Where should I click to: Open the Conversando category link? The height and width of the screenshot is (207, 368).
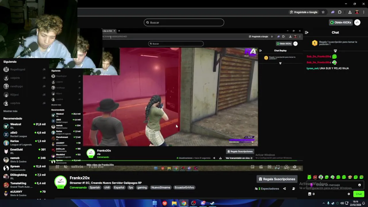click(x=78, y=187)
